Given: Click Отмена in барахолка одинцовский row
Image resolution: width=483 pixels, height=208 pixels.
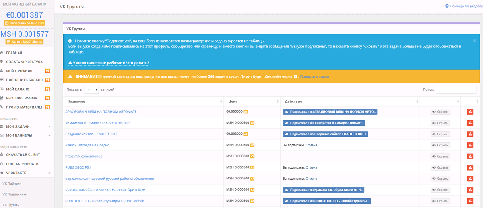Looking at the screenshot, I should tap(311, 179).
